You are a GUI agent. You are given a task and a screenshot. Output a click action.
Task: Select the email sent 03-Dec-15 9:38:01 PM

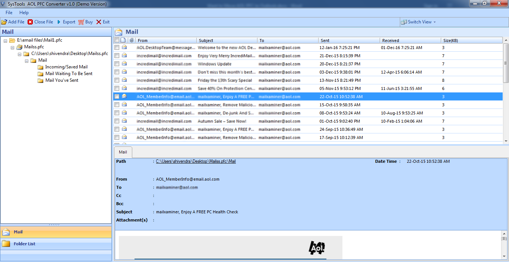pyautogui.click(x=308, y=72)
